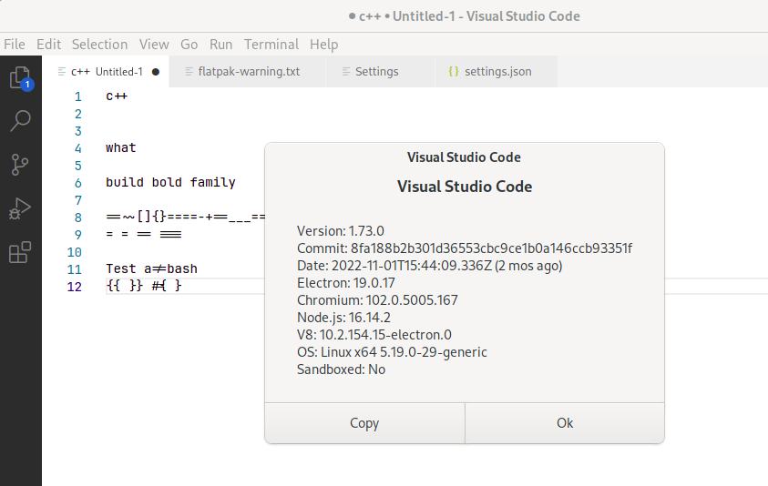The height and width of the screenshot is (486, 768).
Task: Click Ok to dismiss the dialog
Action: pos(565,423)
